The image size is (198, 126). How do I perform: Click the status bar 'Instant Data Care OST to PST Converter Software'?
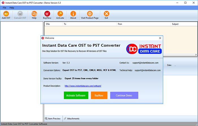coord(24,124)
